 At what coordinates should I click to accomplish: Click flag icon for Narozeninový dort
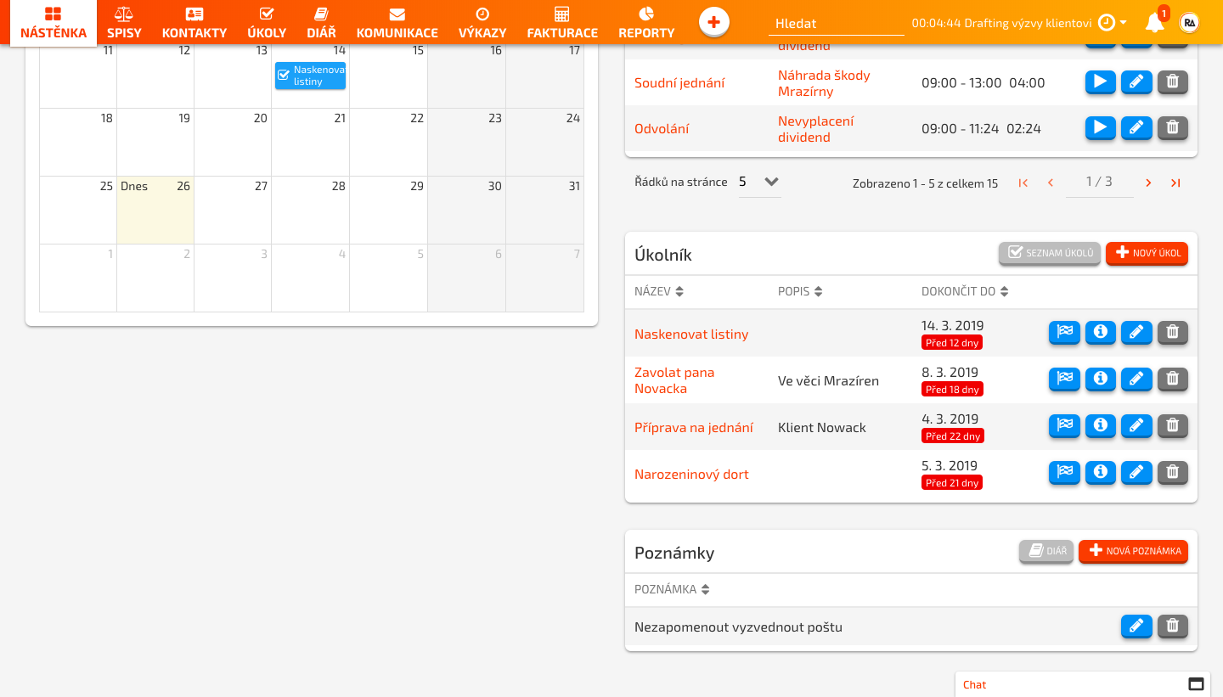tap(1065, 473)
